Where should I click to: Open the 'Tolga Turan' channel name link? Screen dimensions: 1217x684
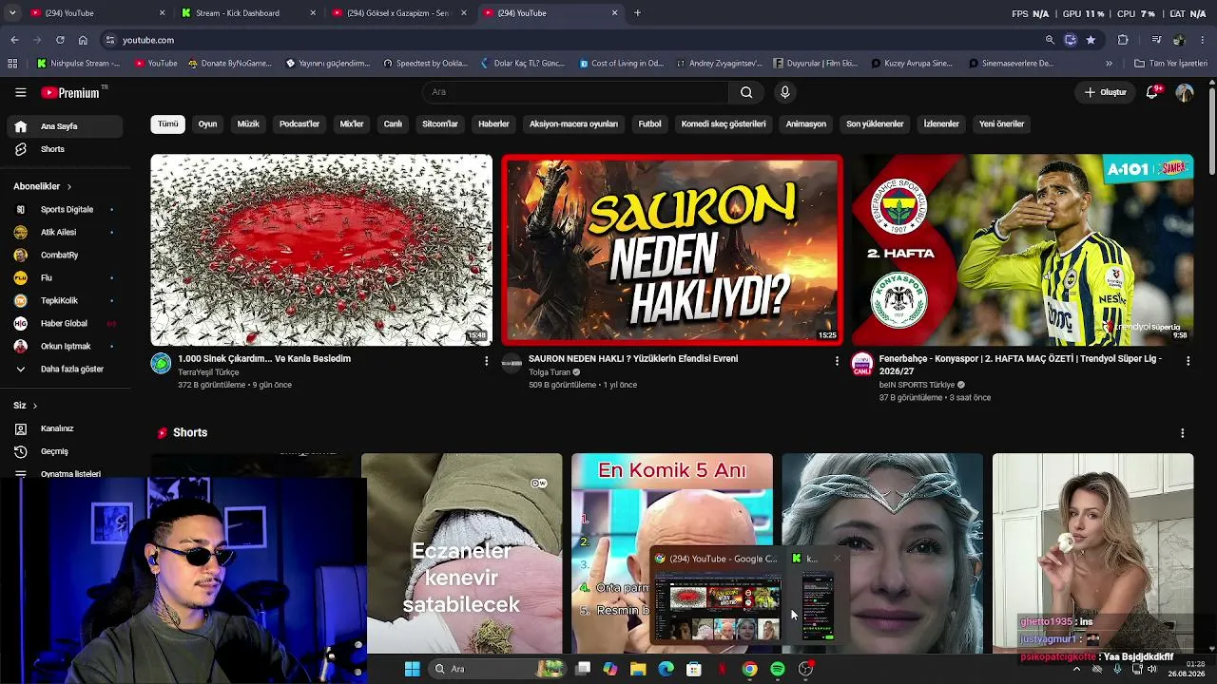pyautogui.click(x=549, y=372)
